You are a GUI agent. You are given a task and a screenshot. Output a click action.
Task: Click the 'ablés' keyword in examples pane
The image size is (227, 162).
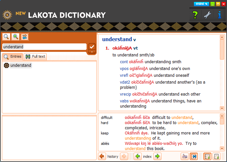click(105, 144)
